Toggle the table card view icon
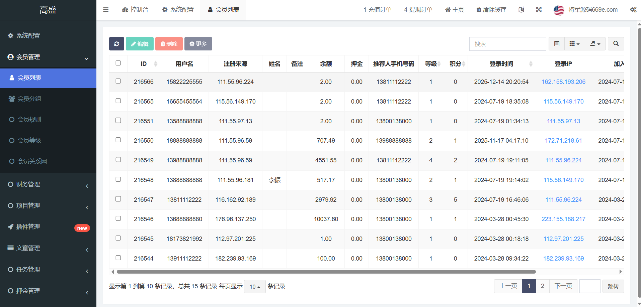 coord(557,44)
